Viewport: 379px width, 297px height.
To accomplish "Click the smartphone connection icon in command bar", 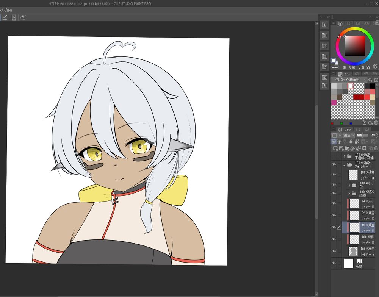I will pos(14,17).
